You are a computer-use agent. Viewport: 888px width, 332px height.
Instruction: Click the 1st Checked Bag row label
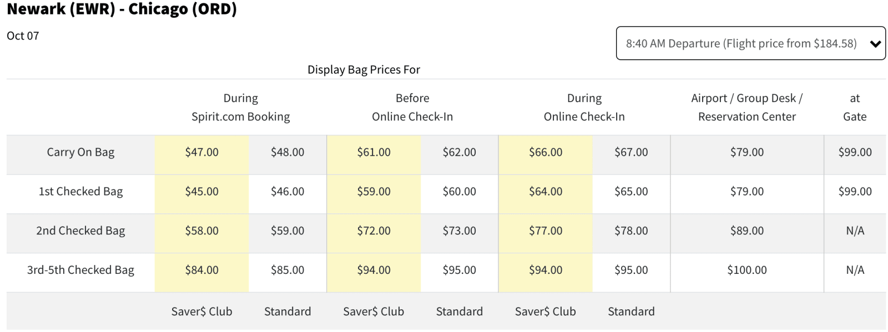(x=80, y=192)
